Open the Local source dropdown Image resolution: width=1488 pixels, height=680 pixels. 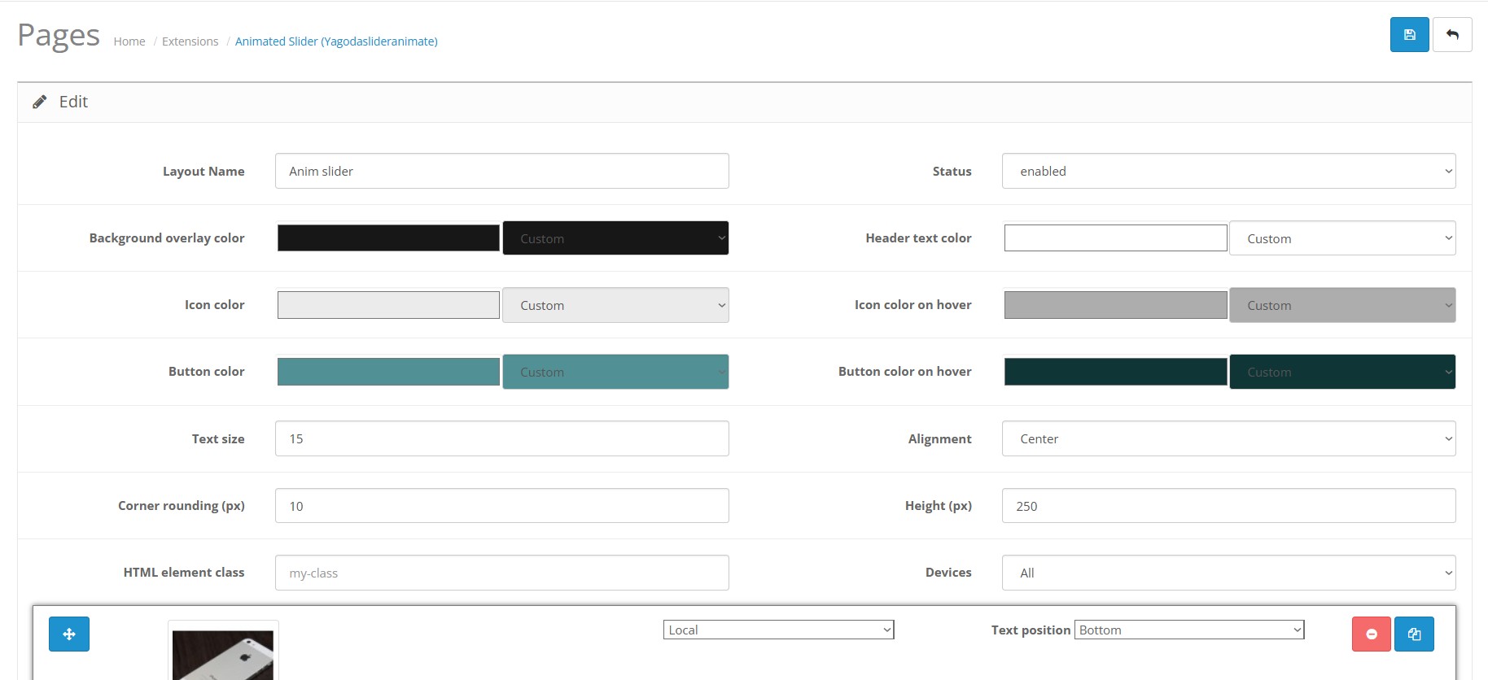pyautogui.click(x=778, y=630)
